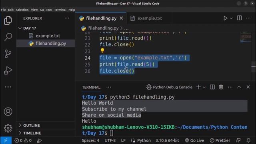Show additional views ellipsis in activity bar
256x144 pixels.
[8, 87]
